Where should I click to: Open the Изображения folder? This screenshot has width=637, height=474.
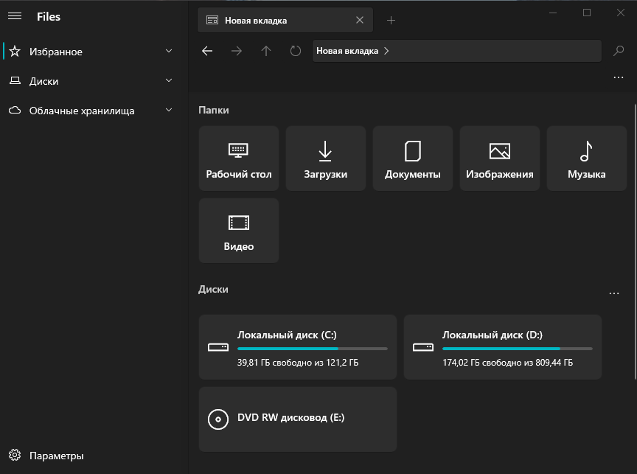[x=500, y=158]
